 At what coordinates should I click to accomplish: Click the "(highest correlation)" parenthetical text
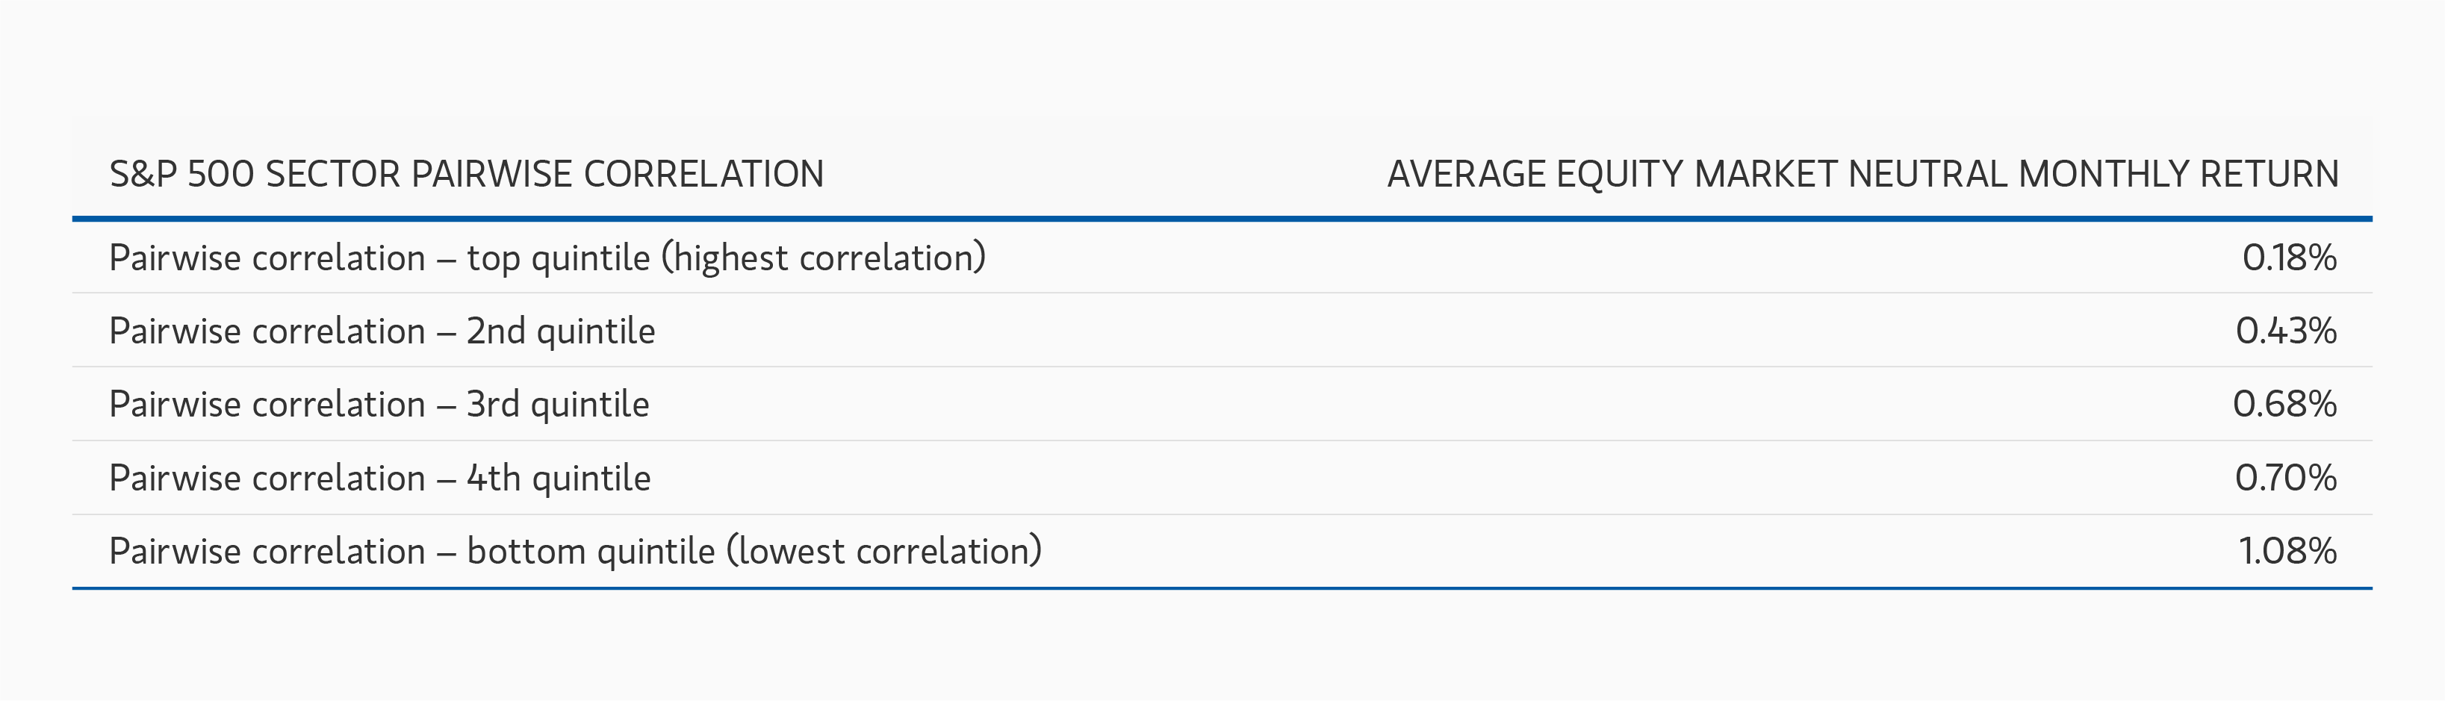coord(824,258)
